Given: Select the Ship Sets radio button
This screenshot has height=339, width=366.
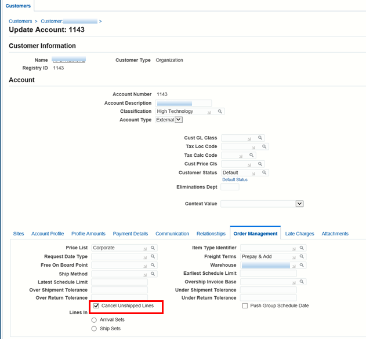Looking at the screenshot, I should coord(94,329).
